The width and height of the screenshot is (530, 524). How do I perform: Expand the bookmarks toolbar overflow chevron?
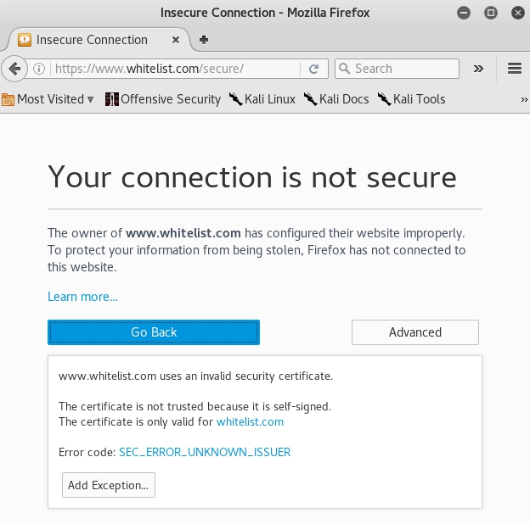click(524, 99)
